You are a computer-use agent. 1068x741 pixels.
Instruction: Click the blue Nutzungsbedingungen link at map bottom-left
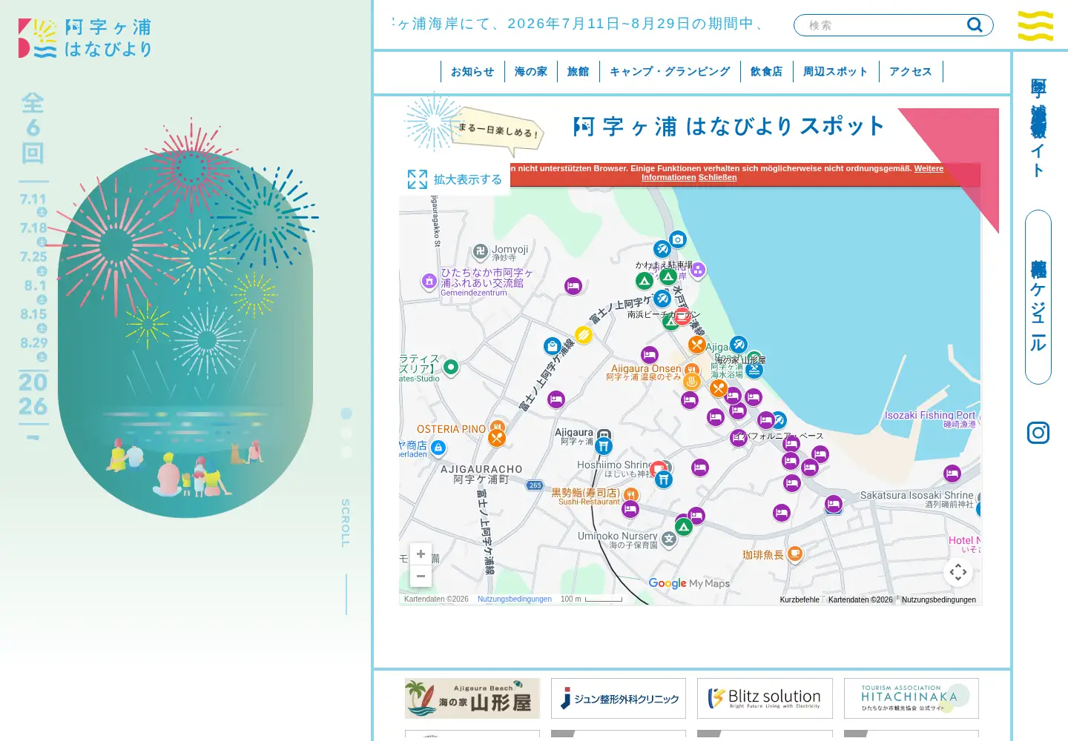coord(515,599)
